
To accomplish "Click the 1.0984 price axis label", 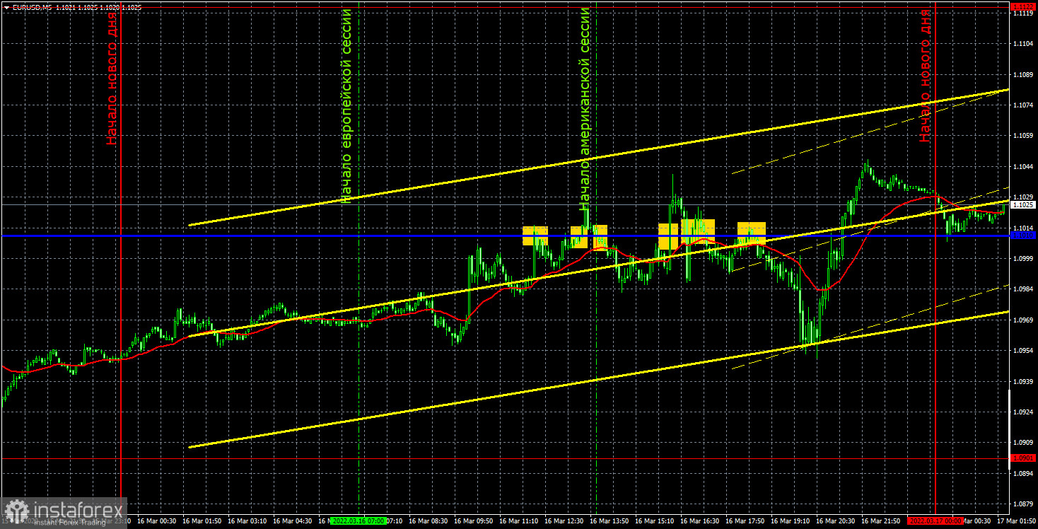I will [x=1022, y=289].
